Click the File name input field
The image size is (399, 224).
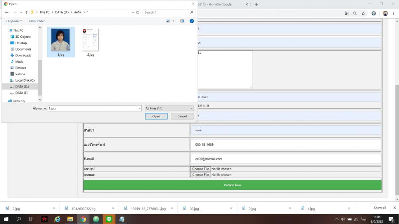[x=94, y=108]
